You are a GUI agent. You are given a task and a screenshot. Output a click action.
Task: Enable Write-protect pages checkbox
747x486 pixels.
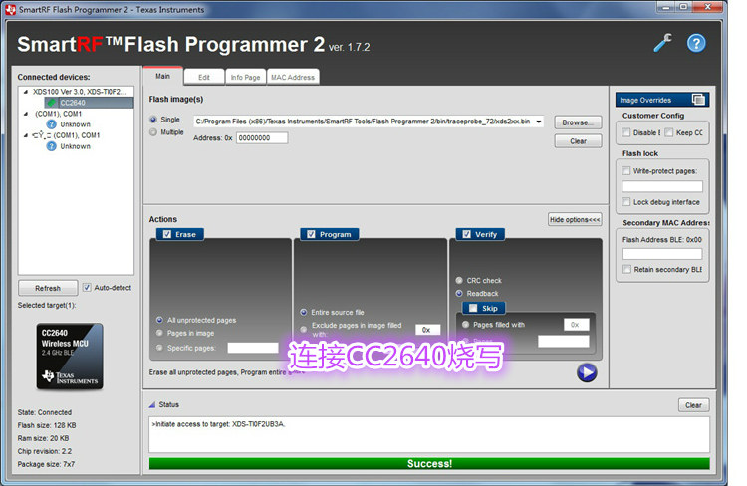point(626,170)
